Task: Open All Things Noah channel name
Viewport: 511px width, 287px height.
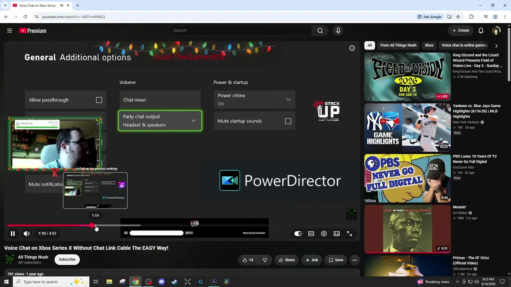Action: (33, 257)
